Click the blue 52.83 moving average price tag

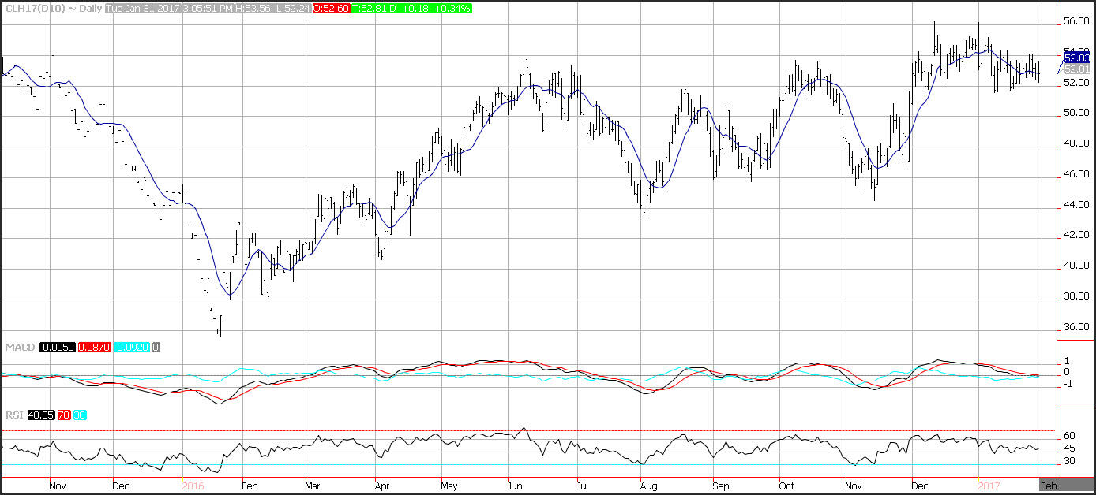(x=1077, y=57)
